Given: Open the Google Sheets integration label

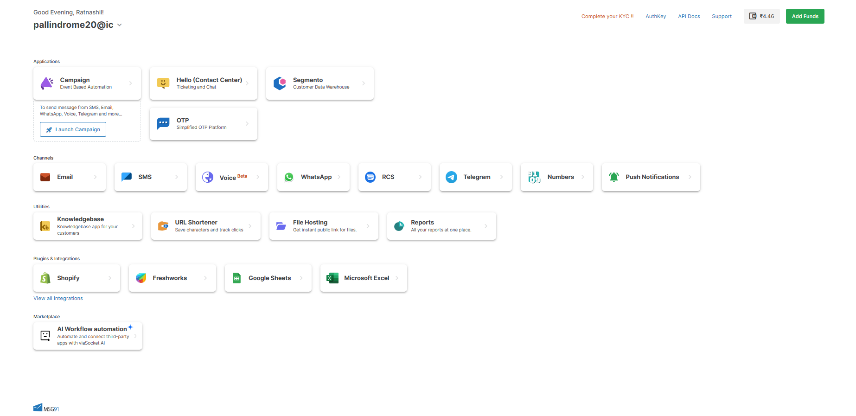Looking at the screenshot, I should 270,278.
